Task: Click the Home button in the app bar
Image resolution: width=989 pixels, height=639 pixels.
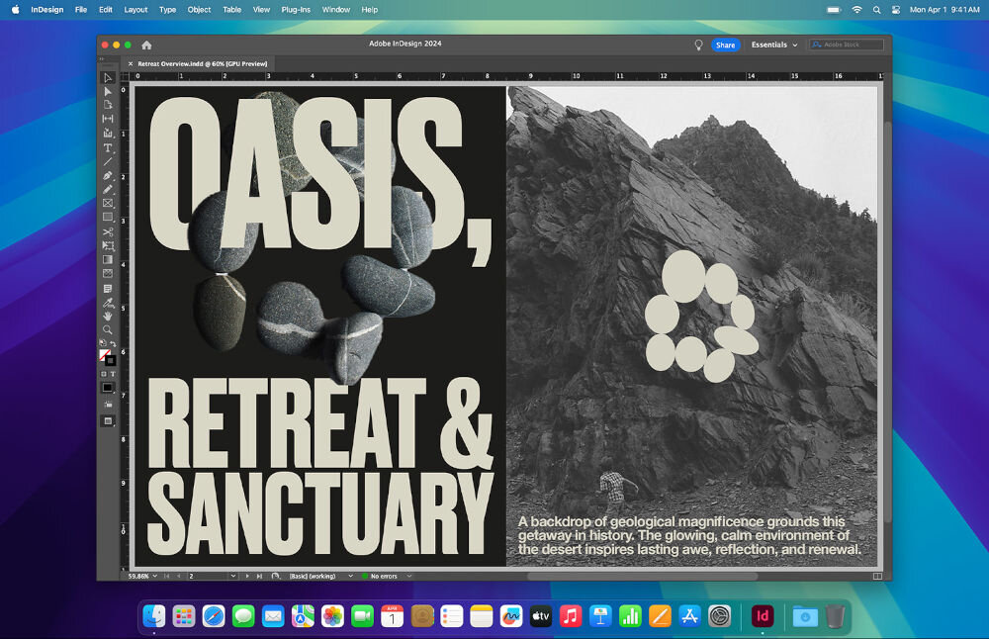Action: coord(146,45)
